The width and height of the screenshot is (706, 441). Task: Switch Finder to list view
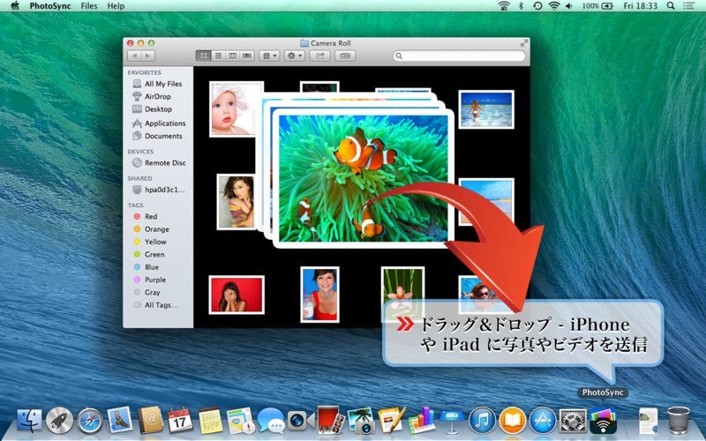(x=218, y=56)
